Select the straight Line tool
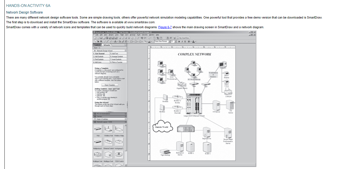This screenshot has width=339, height=169. coord(105,41)
